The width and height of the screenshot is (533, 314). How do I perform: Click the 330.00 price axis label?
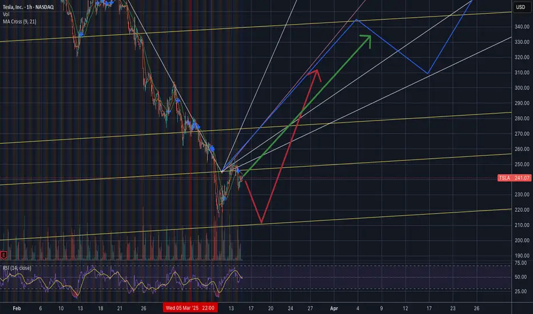click(522, 42)
